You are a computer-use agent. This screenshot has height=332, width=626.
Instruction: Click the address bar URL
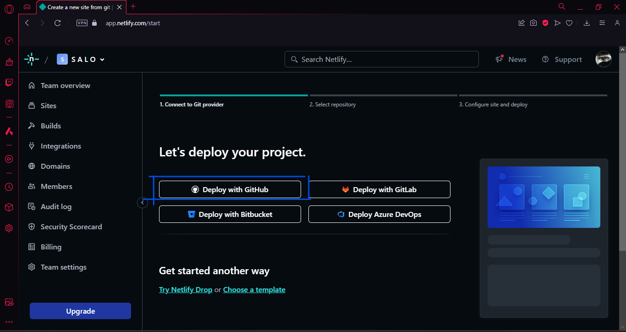133,23
